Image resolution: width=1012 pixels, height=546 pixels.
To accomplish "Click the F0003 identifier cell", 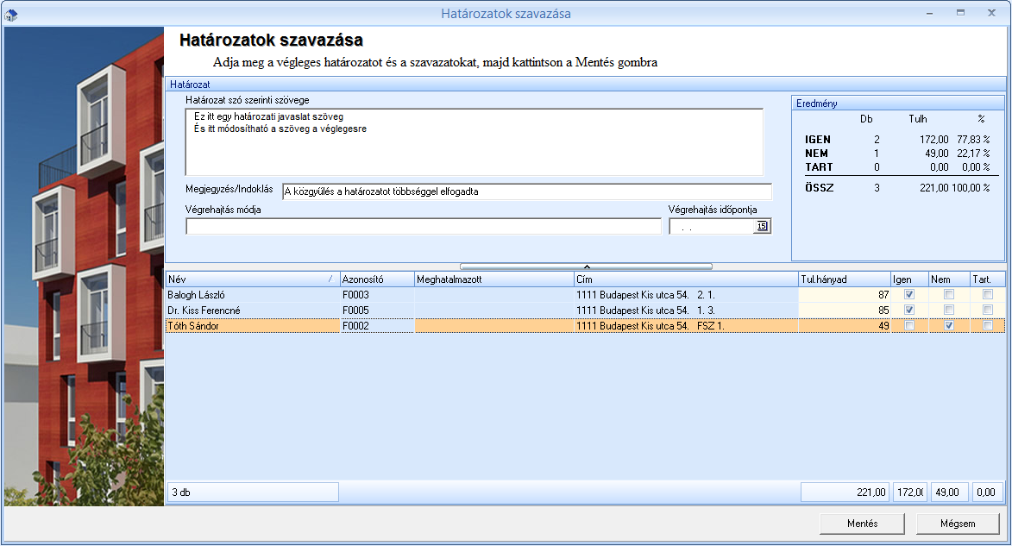I will 377,295.
